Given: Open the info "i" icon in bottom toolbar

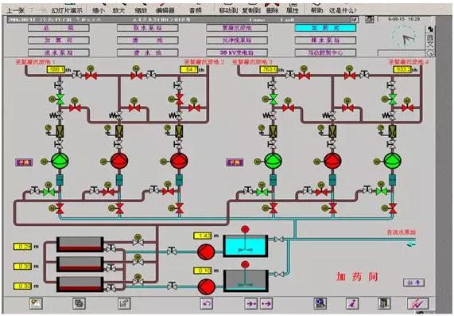Looking at the screenshot, I should click(352, 303).
